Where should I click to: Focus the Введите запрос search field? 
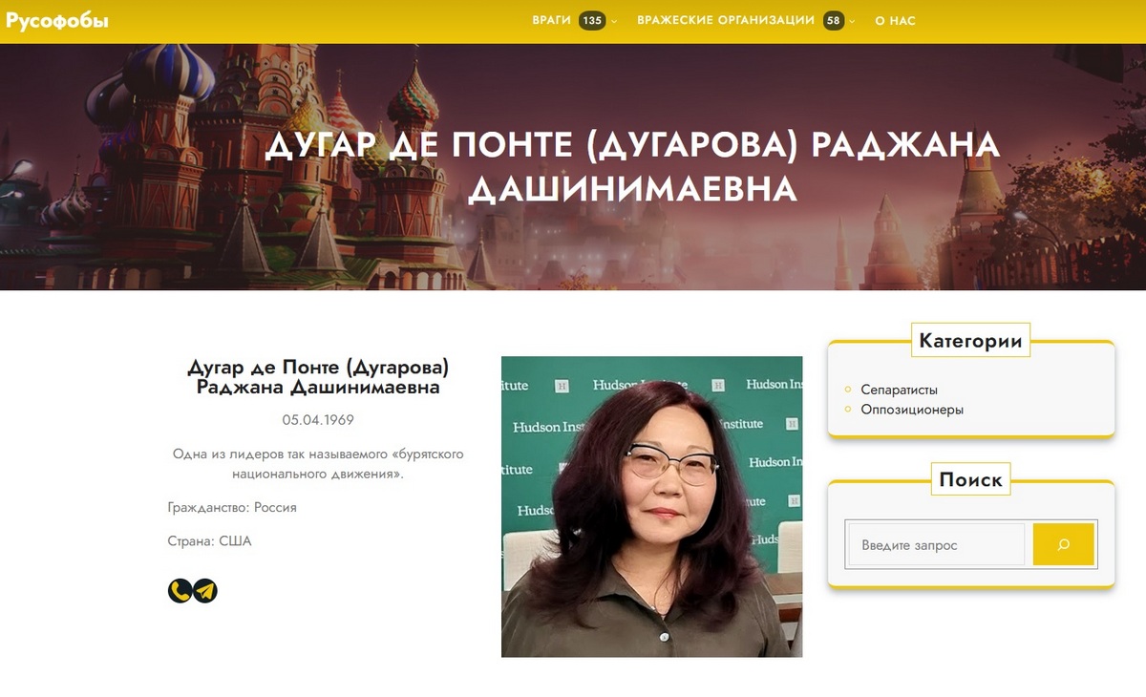click(x=936, y=545)
